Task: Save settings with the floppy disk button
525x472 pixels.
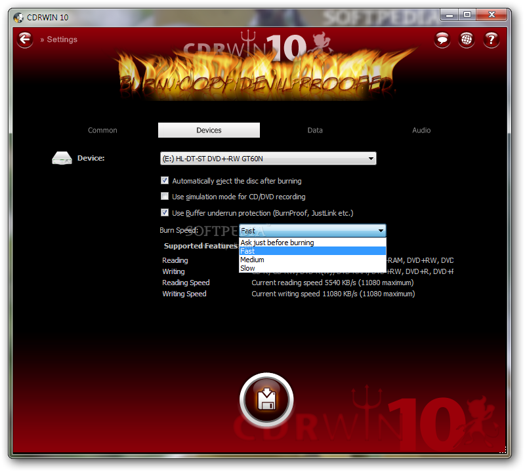Action: (266, 400)
